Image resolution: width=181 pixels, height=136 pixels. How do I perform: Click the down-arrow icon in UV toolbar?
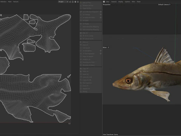point(78,2)
